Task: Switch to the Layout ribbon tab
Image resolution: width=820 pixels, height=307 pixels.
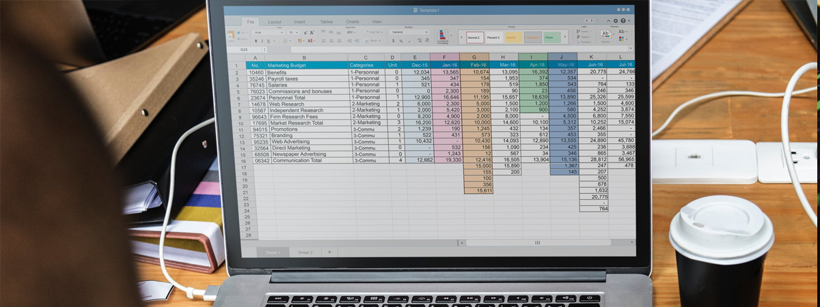Action: [275, 22]
